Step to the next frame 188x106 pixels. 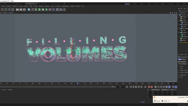139,87
